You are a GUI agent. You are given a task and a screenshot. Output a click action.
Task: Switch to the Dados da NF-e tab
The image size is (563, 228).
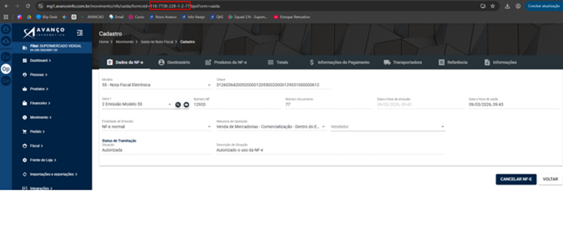(125, 62)
